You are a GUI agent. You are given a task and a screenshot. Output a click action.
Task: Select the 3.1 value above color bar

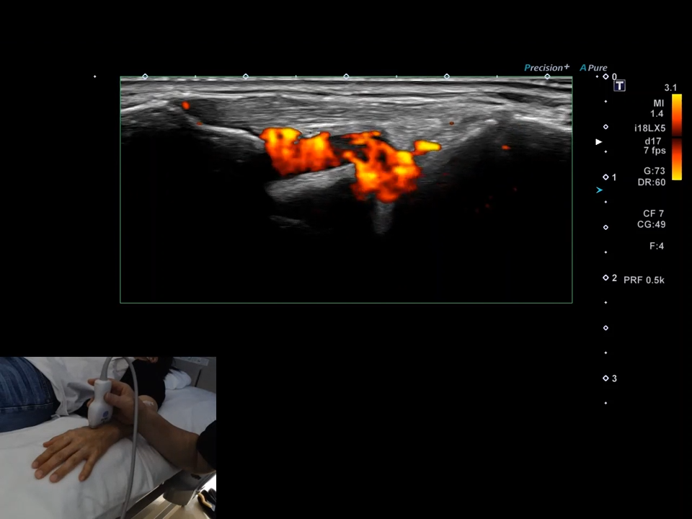(x=670, y=88)
